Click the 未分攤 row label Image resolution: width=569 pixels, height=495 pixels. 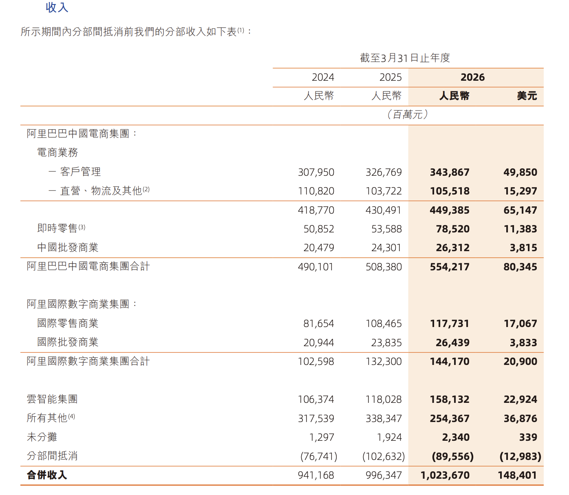[42, 437]
